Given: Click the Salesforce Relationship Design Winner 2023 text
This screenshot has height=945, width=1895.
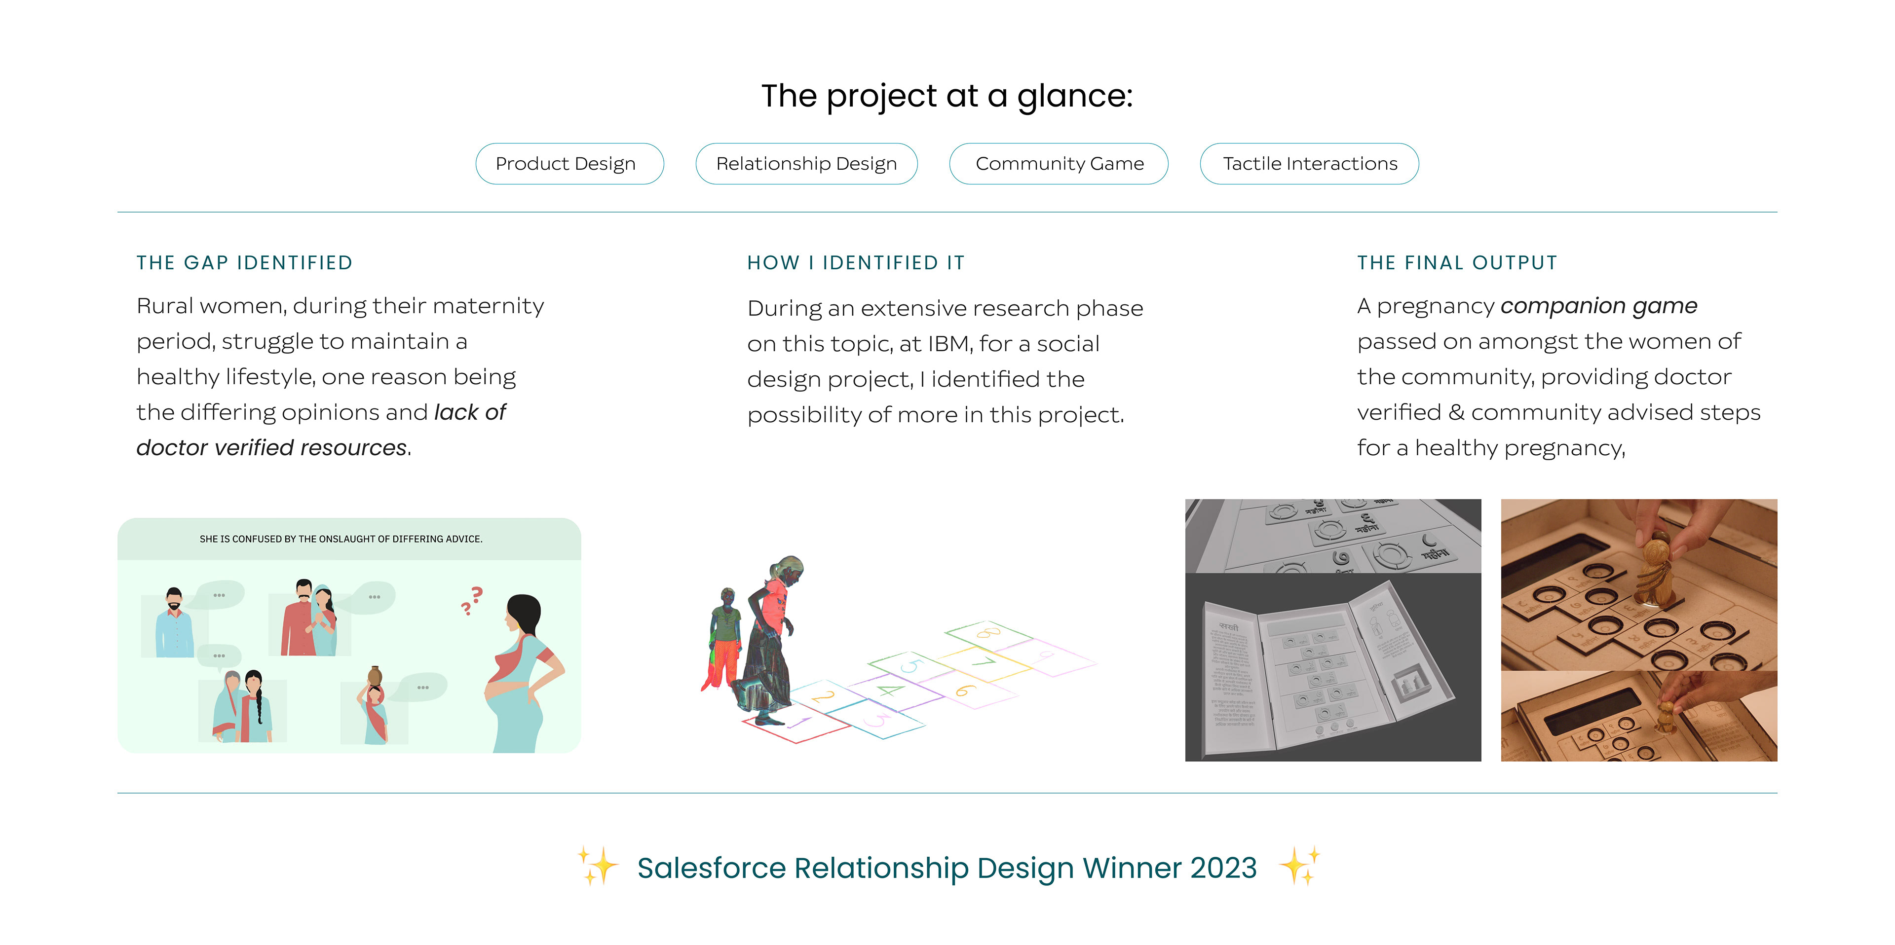Looking at the screenshot, I should pyautogui.click(x=947, y=868).
